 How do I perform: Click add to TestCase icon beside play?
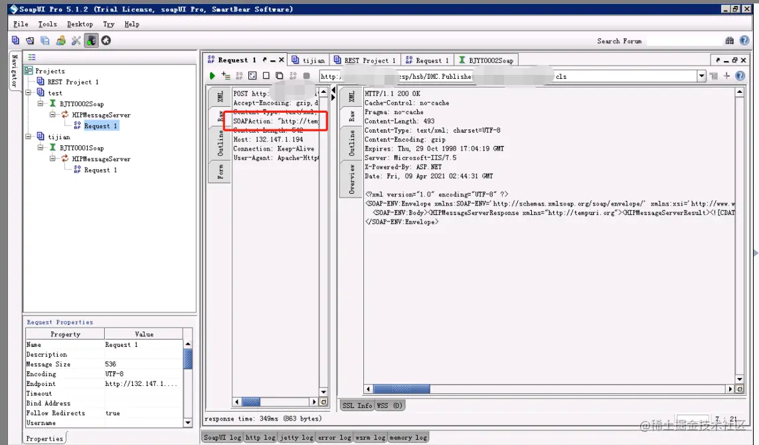pos(226,76)
